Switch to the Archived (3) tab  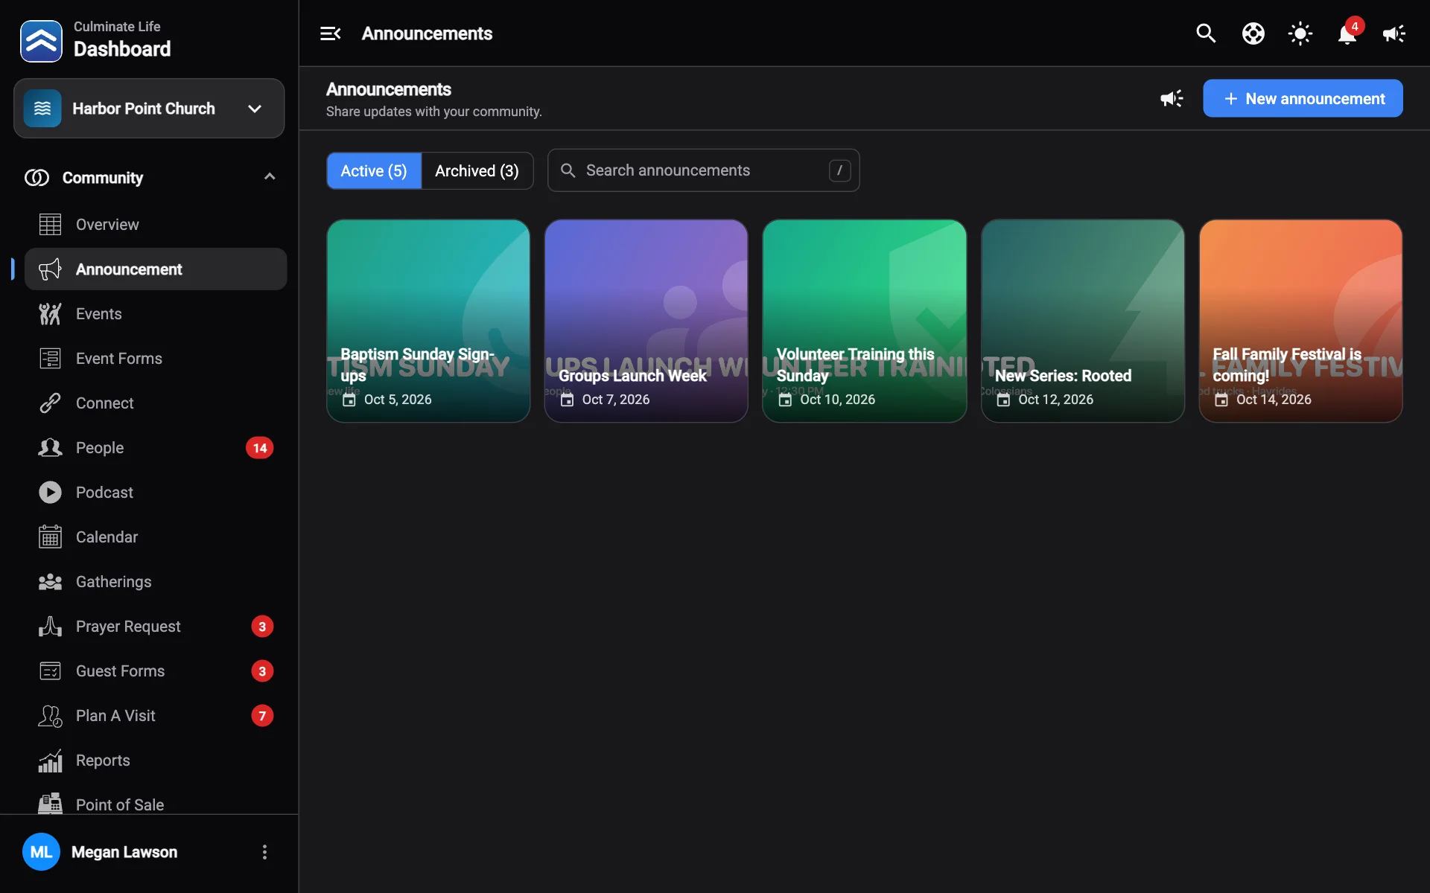pos(477,170)
